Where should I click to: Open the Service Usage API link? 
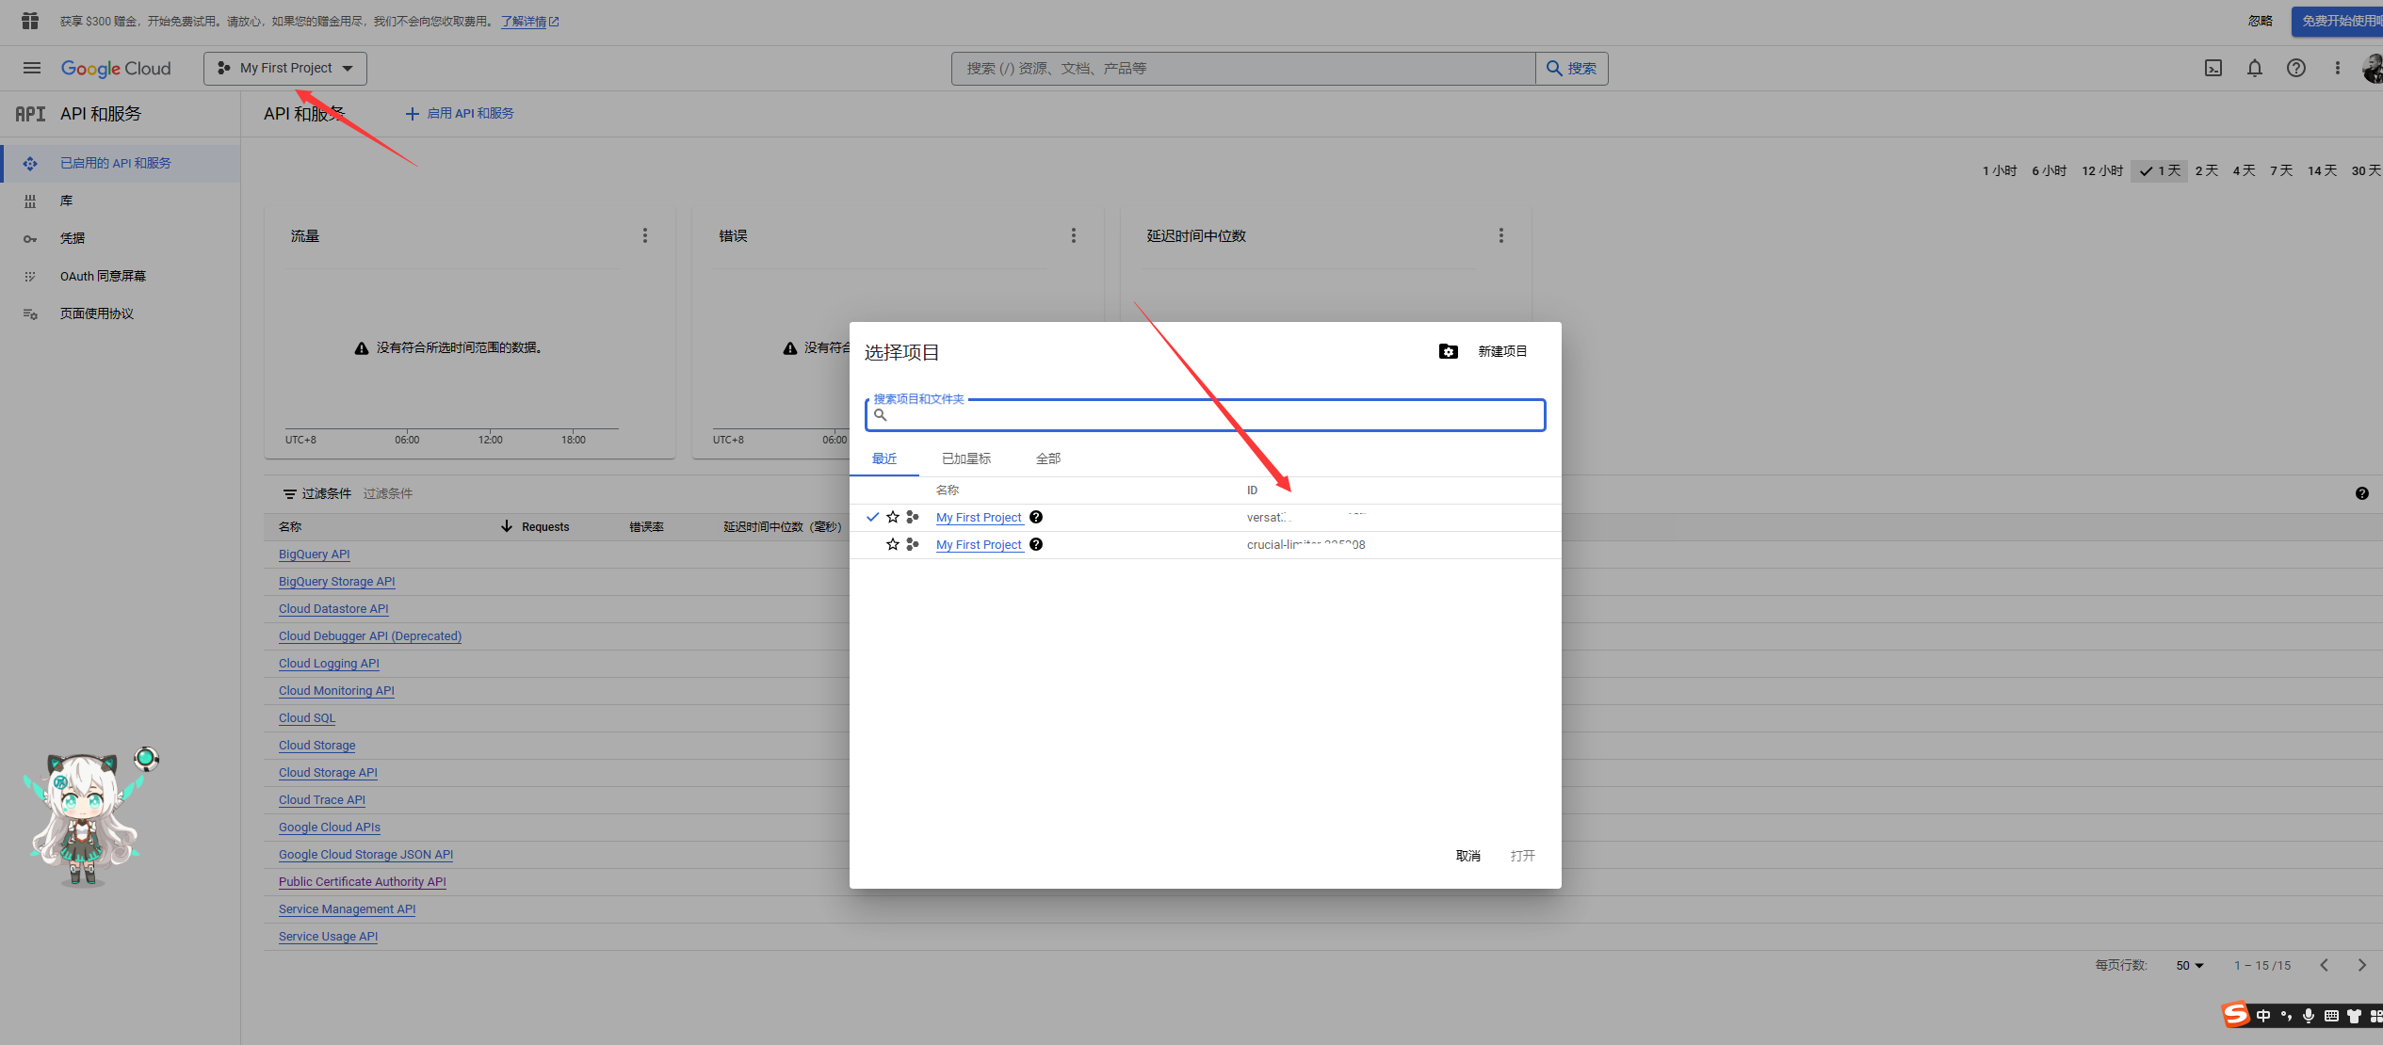329,937
